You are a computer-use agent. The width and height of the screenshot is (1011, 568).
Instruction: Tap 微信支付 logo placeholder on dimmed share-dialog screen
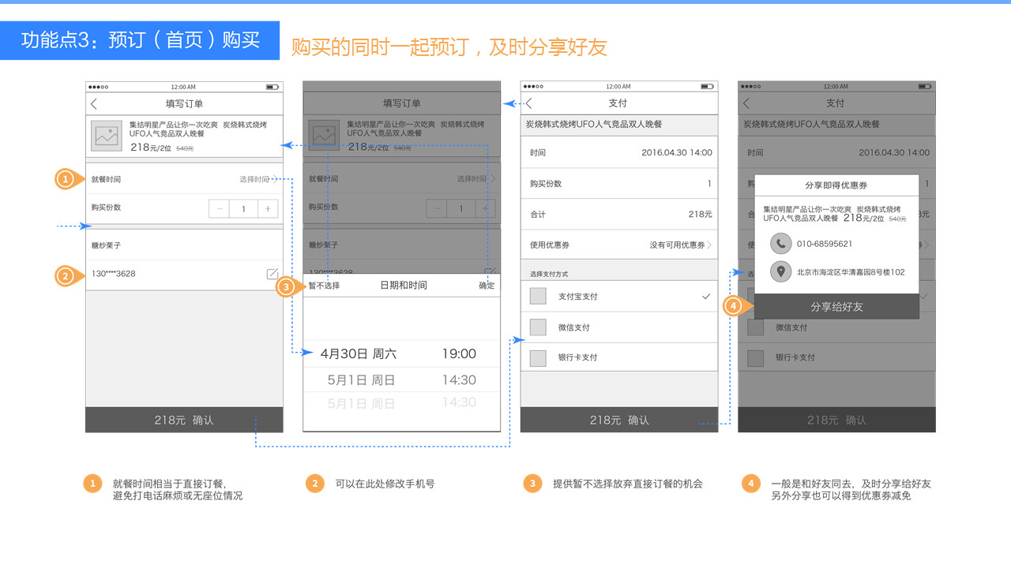[756, 327]
